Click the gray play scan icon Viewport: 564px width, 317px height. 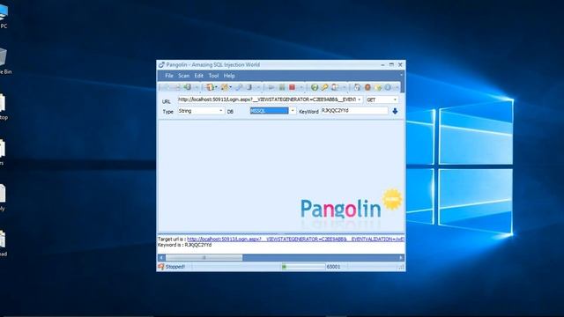271,87
